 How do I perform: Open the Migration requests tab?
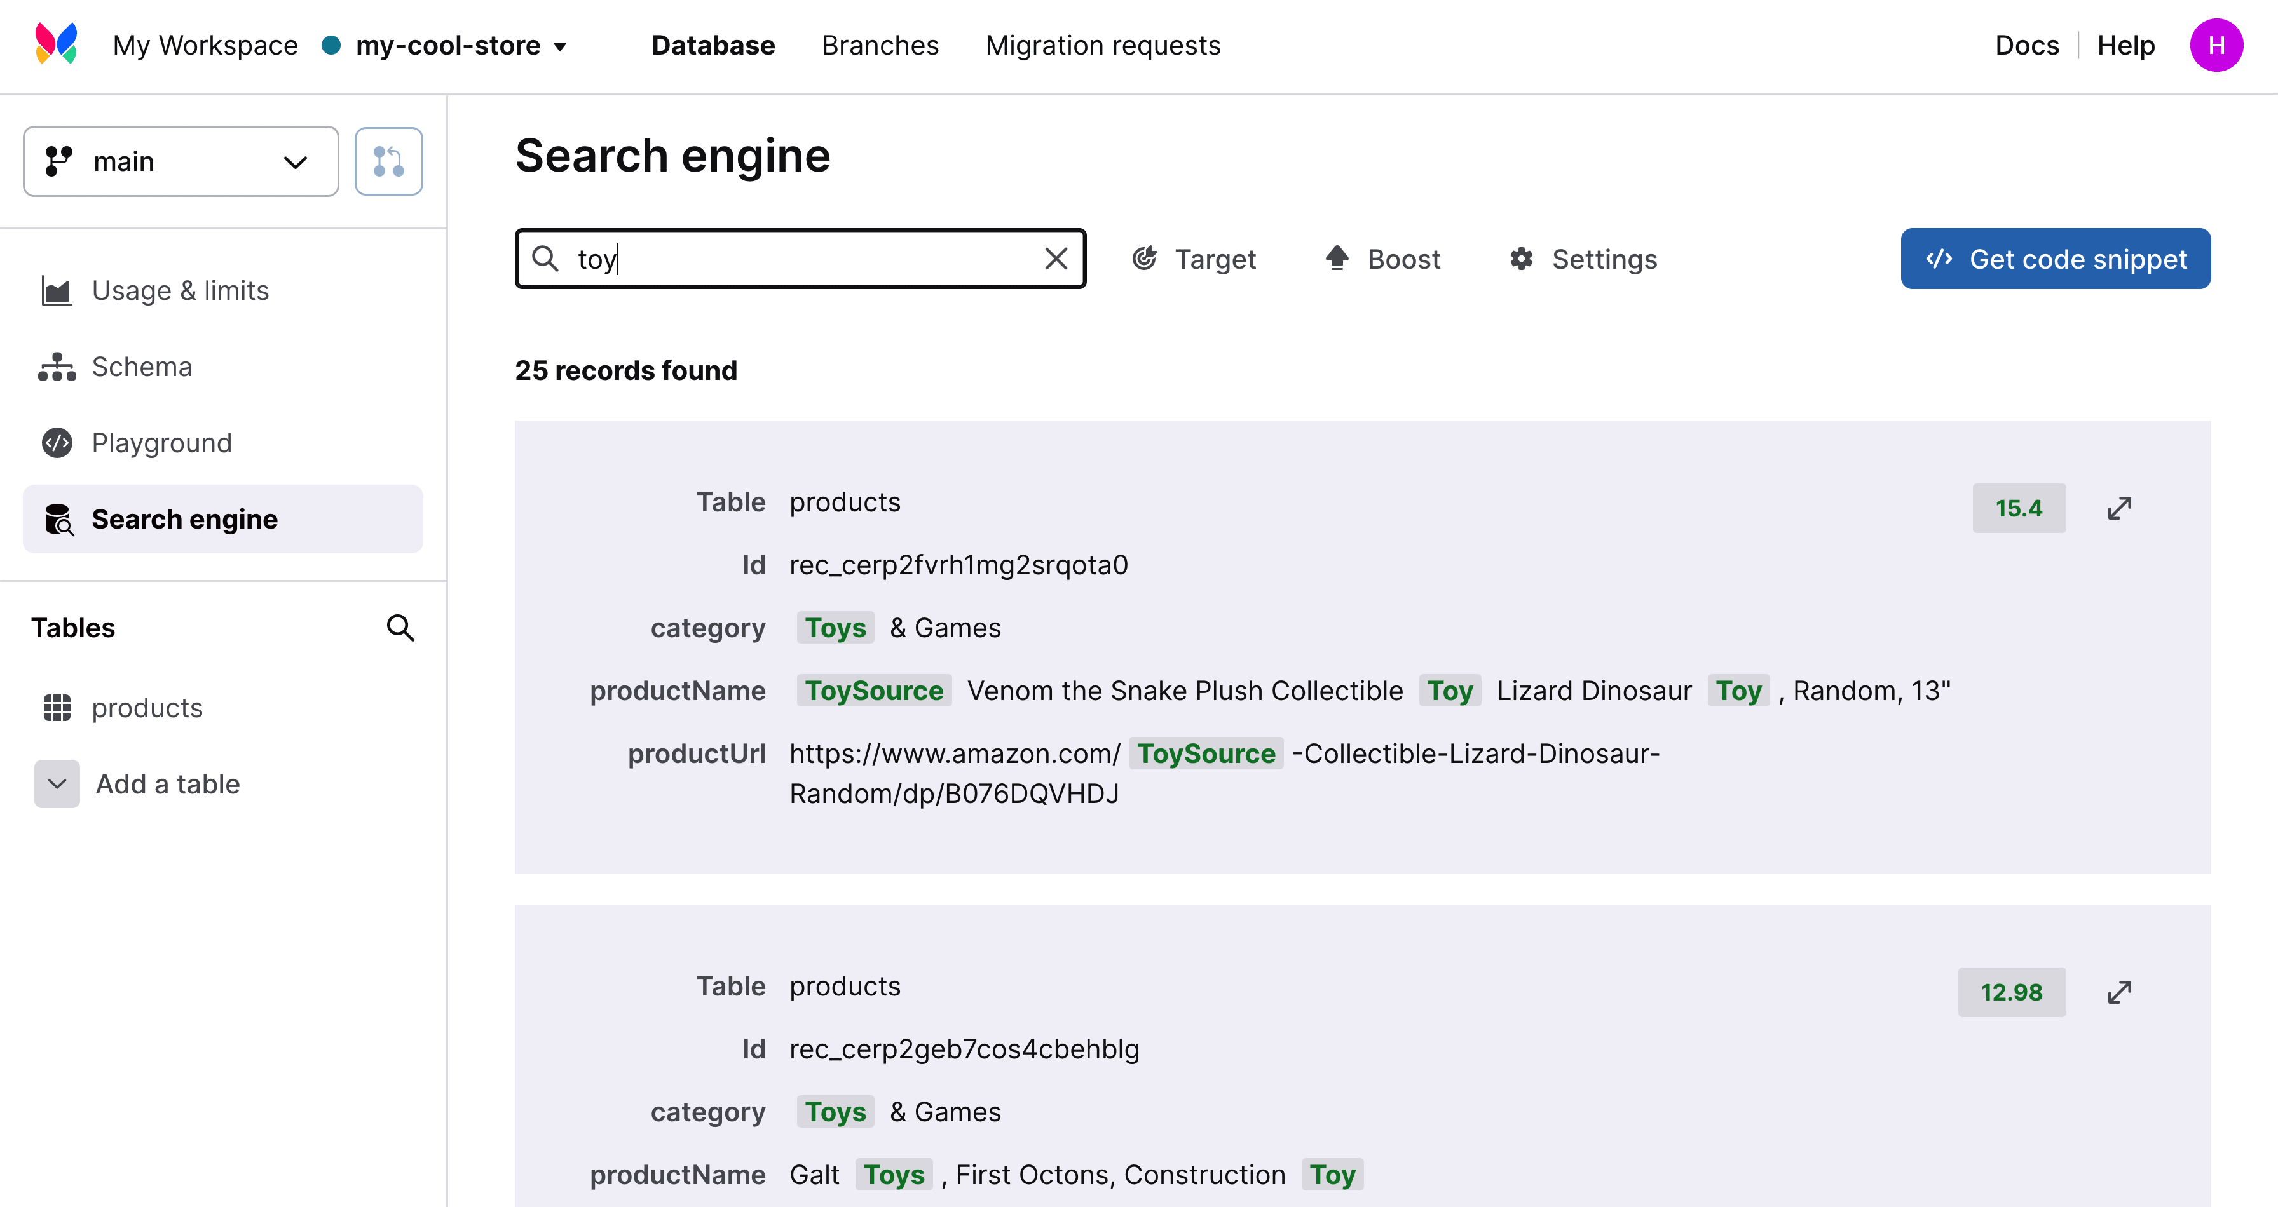pos(1103,45)
